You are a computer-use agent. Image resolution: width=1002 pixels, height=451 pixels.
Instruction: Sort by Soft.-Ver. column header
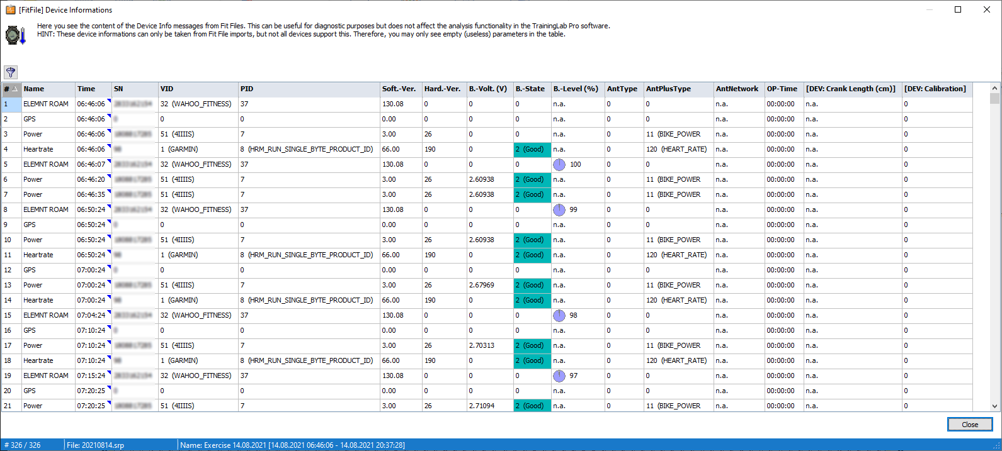401,89
